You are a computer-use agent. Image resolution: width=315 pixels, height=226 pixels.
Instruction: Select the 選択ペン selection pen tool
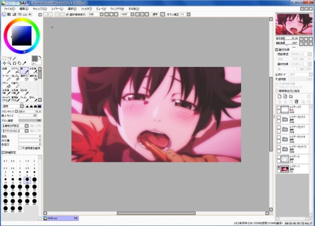tap(25, 78)
